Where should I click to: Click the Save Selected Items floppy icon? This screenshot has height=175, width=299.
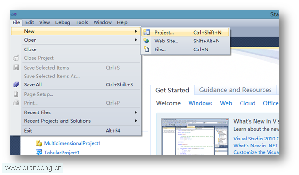[16, 67]
